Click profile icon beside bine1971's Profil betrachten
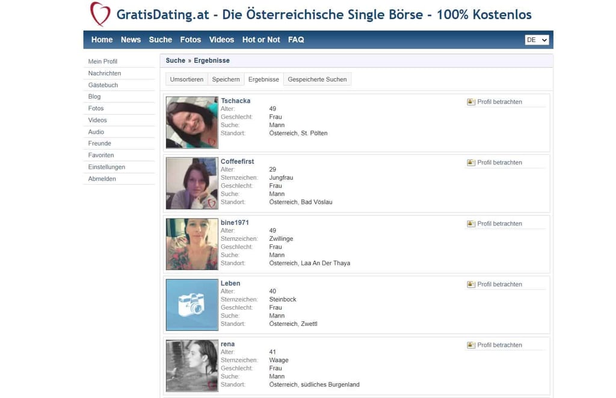 471,224
